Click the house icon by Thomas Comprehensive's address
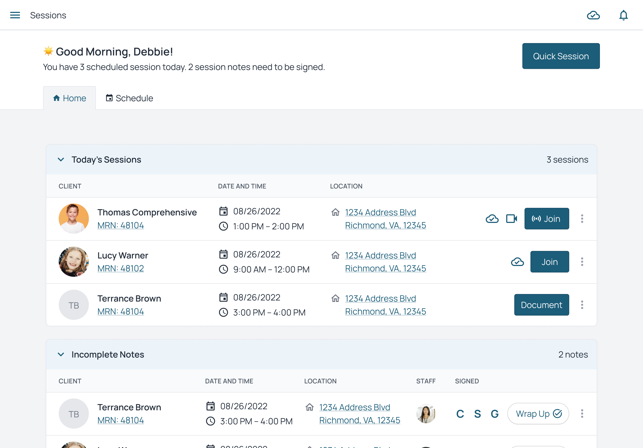643x448 pixels. (335, 212)
